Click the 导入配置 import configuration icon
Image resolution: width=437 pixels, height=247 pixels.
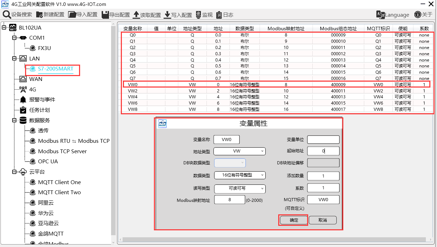[x=72, y=15]
